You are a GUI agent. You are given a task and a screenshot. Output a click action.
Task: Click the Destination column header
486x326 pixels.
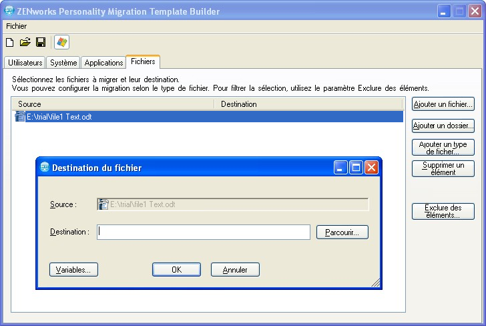(x=308, y=104)
